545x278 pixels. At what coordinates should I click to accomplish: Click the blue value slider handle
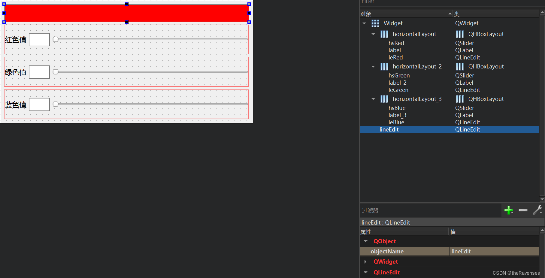click(56, 104)
